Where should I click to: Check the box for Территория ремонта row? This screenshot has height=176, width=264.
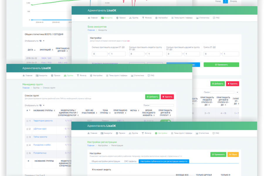pyautogui.click(x=27, y=121)
